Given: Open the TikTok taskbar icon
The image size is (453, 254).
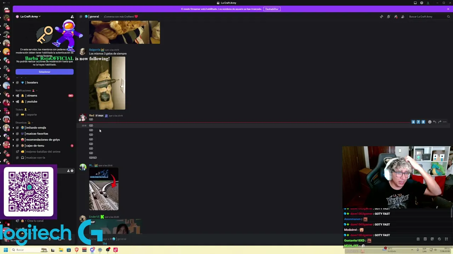Looking at the screenshot, I should (115, 250).
